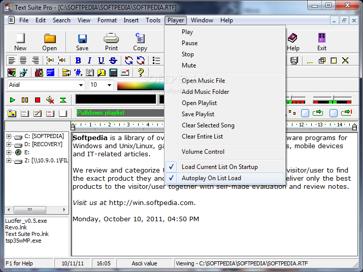The height and width of the screenshot is (272, 363).
Task: Open Volume Control from the menu
Action: pyautogui.click(x=225, y=152)
